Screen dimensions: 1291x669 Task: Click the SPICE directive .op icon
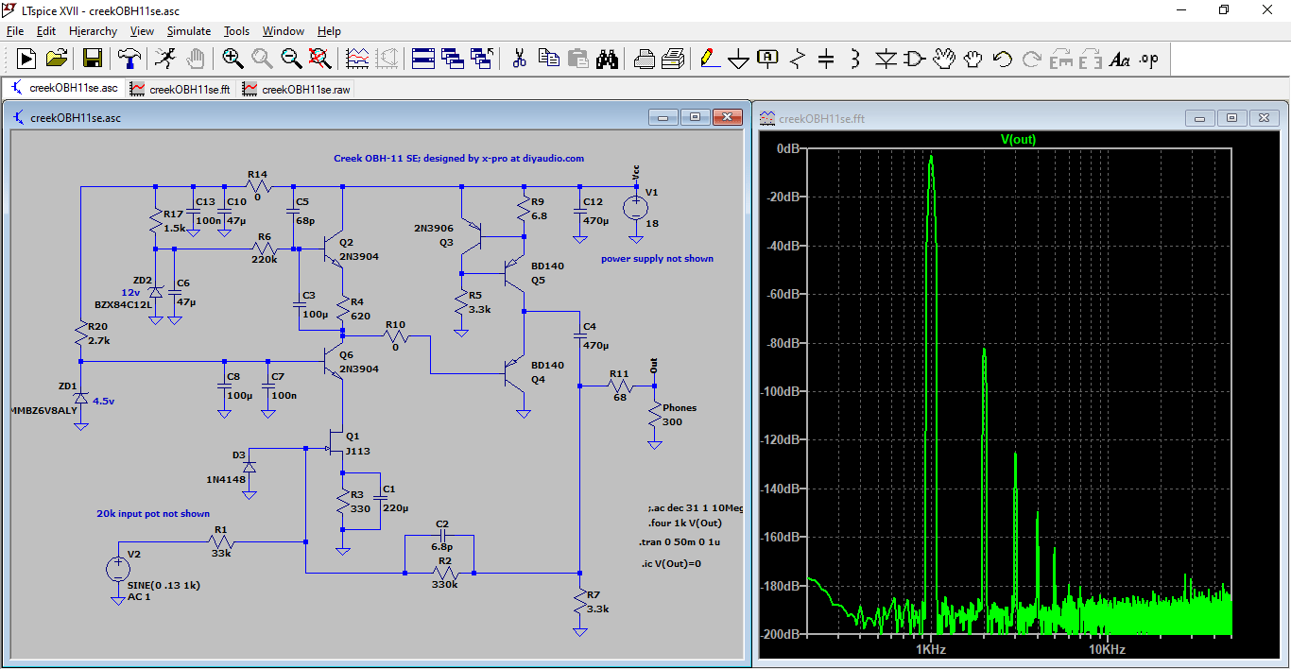pos(1148,59)
